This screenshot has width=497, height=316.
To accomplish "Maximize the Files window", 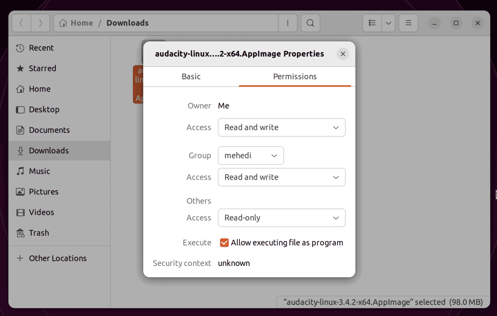I will [x=456, y=23].
